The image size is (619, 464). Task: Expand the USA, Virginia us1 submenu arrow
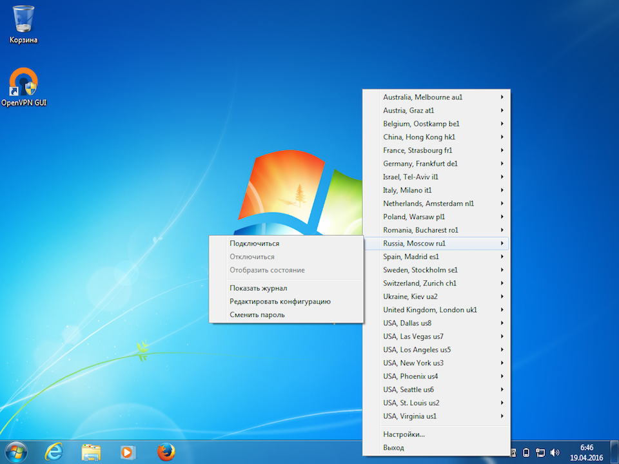pos(502,416)
